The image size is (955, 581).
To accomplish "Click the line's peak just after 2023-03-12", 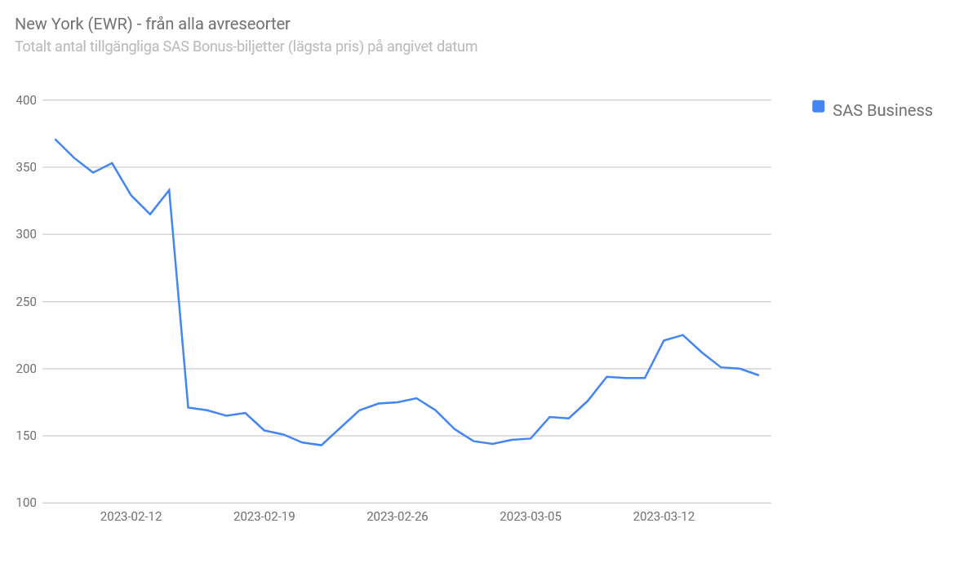I will click(x=682, y=335).
